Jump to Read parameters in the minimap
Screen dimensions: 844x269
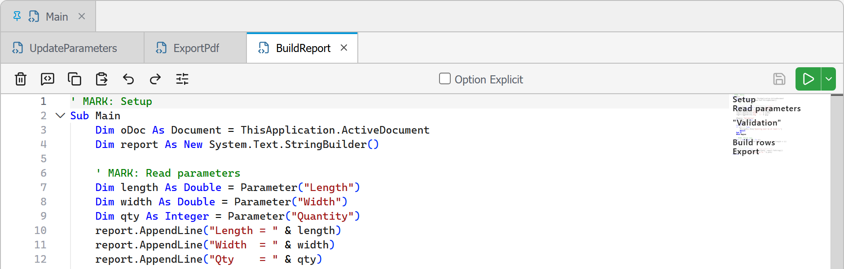click(766, 108)
